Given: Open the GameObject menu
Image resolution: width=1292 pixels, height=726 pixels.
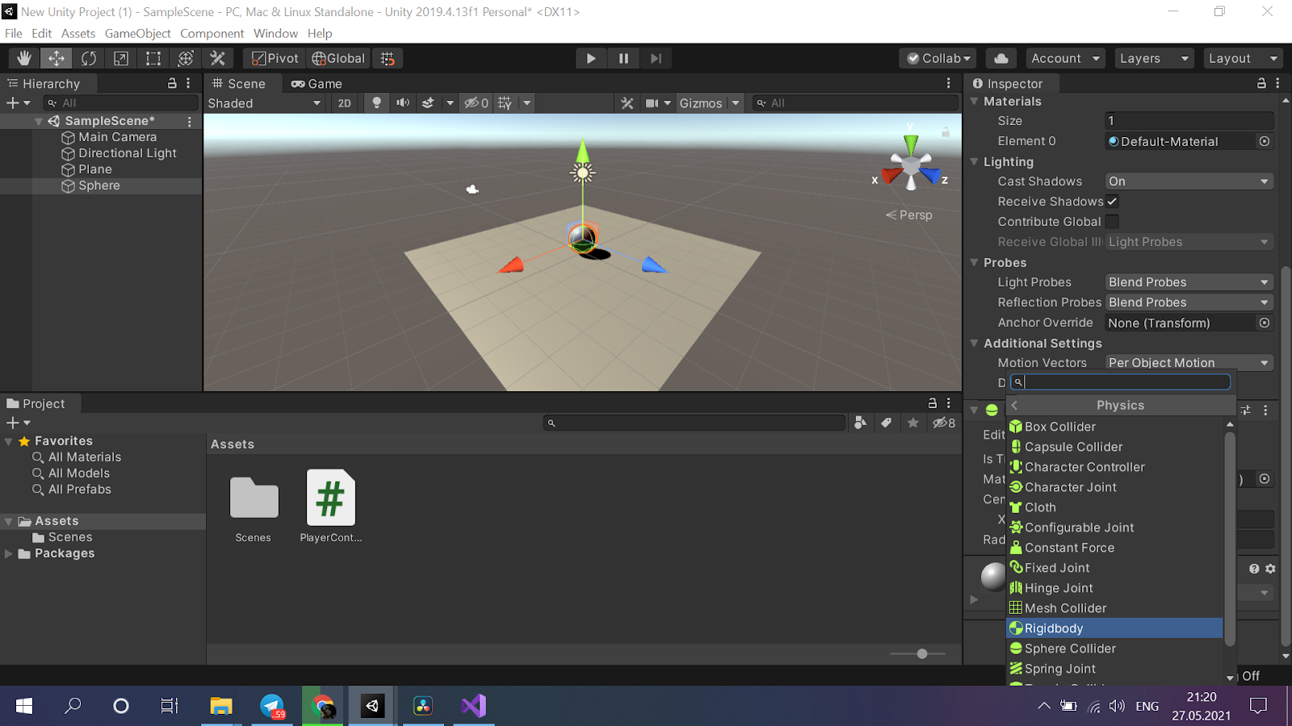Looking at the screenshot, I should tap(137, 33).
